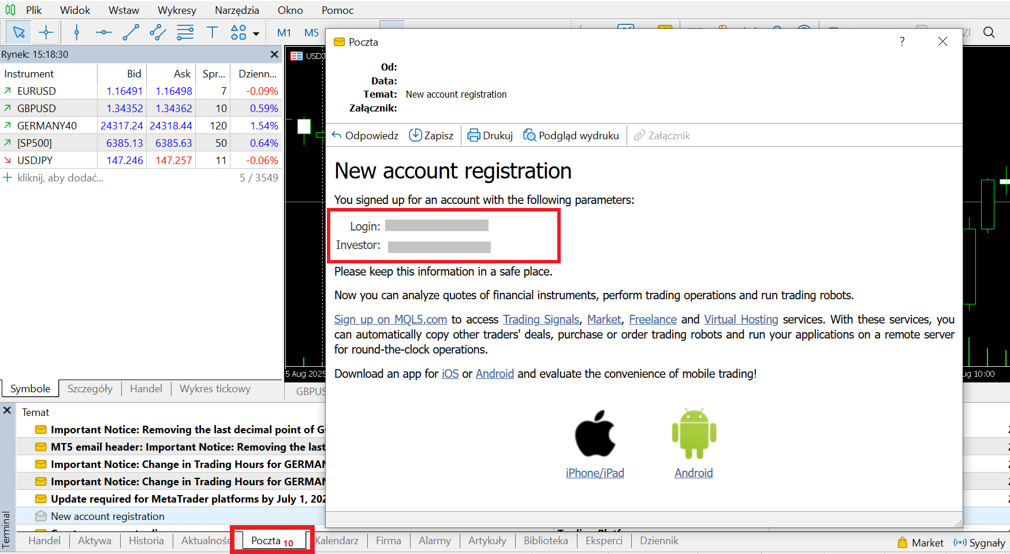Open the Eksperci tab
The image size is (1010, 554).
point(604,541)
